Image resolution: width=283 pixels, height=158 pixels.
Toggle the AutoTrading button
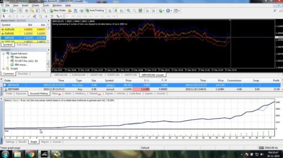[x=95, y=10]
